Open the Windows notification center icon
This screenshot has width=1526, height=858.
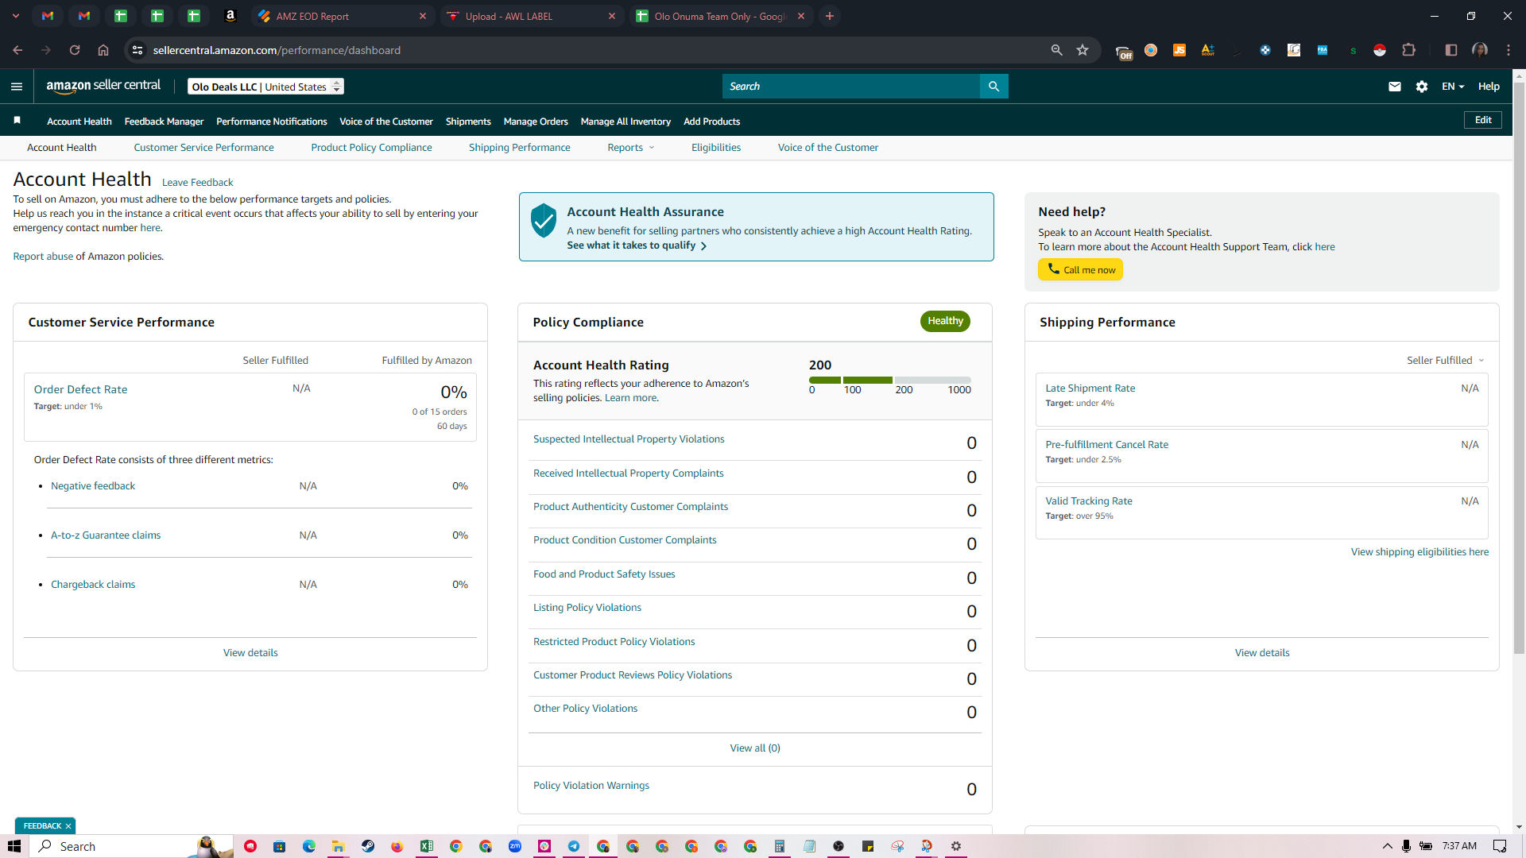[x=1500, y=846]
